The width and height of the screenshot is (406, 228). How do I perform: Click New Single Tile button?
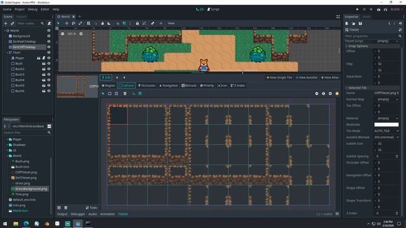coord(279,77)
